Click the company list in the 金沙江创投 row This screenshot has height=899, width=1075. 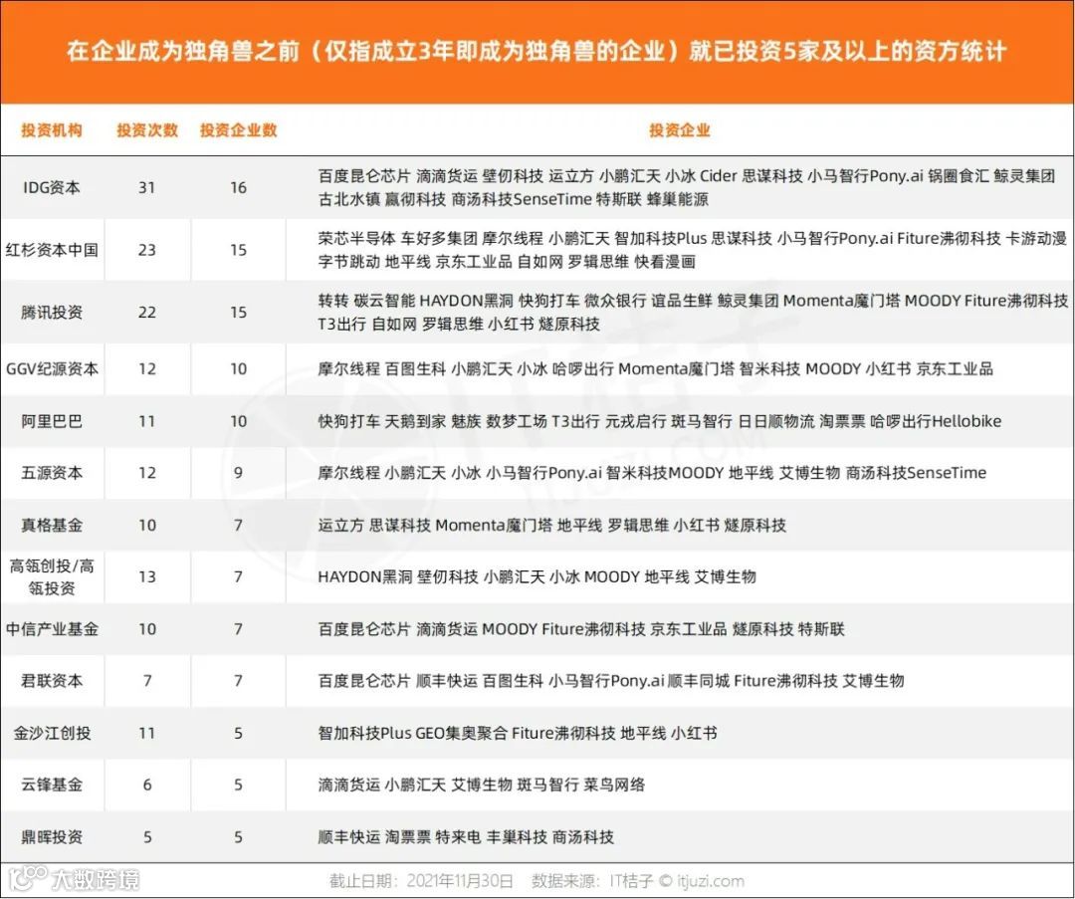click(x=518, y=733)
